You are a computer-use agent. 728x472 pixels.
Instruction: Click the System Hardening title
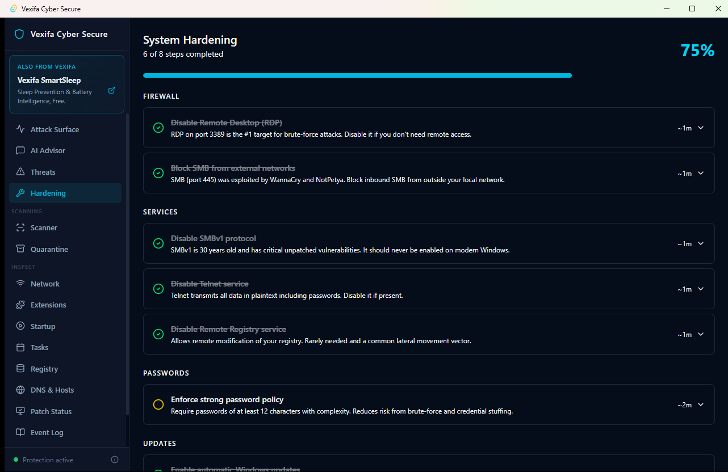[190, 40]
